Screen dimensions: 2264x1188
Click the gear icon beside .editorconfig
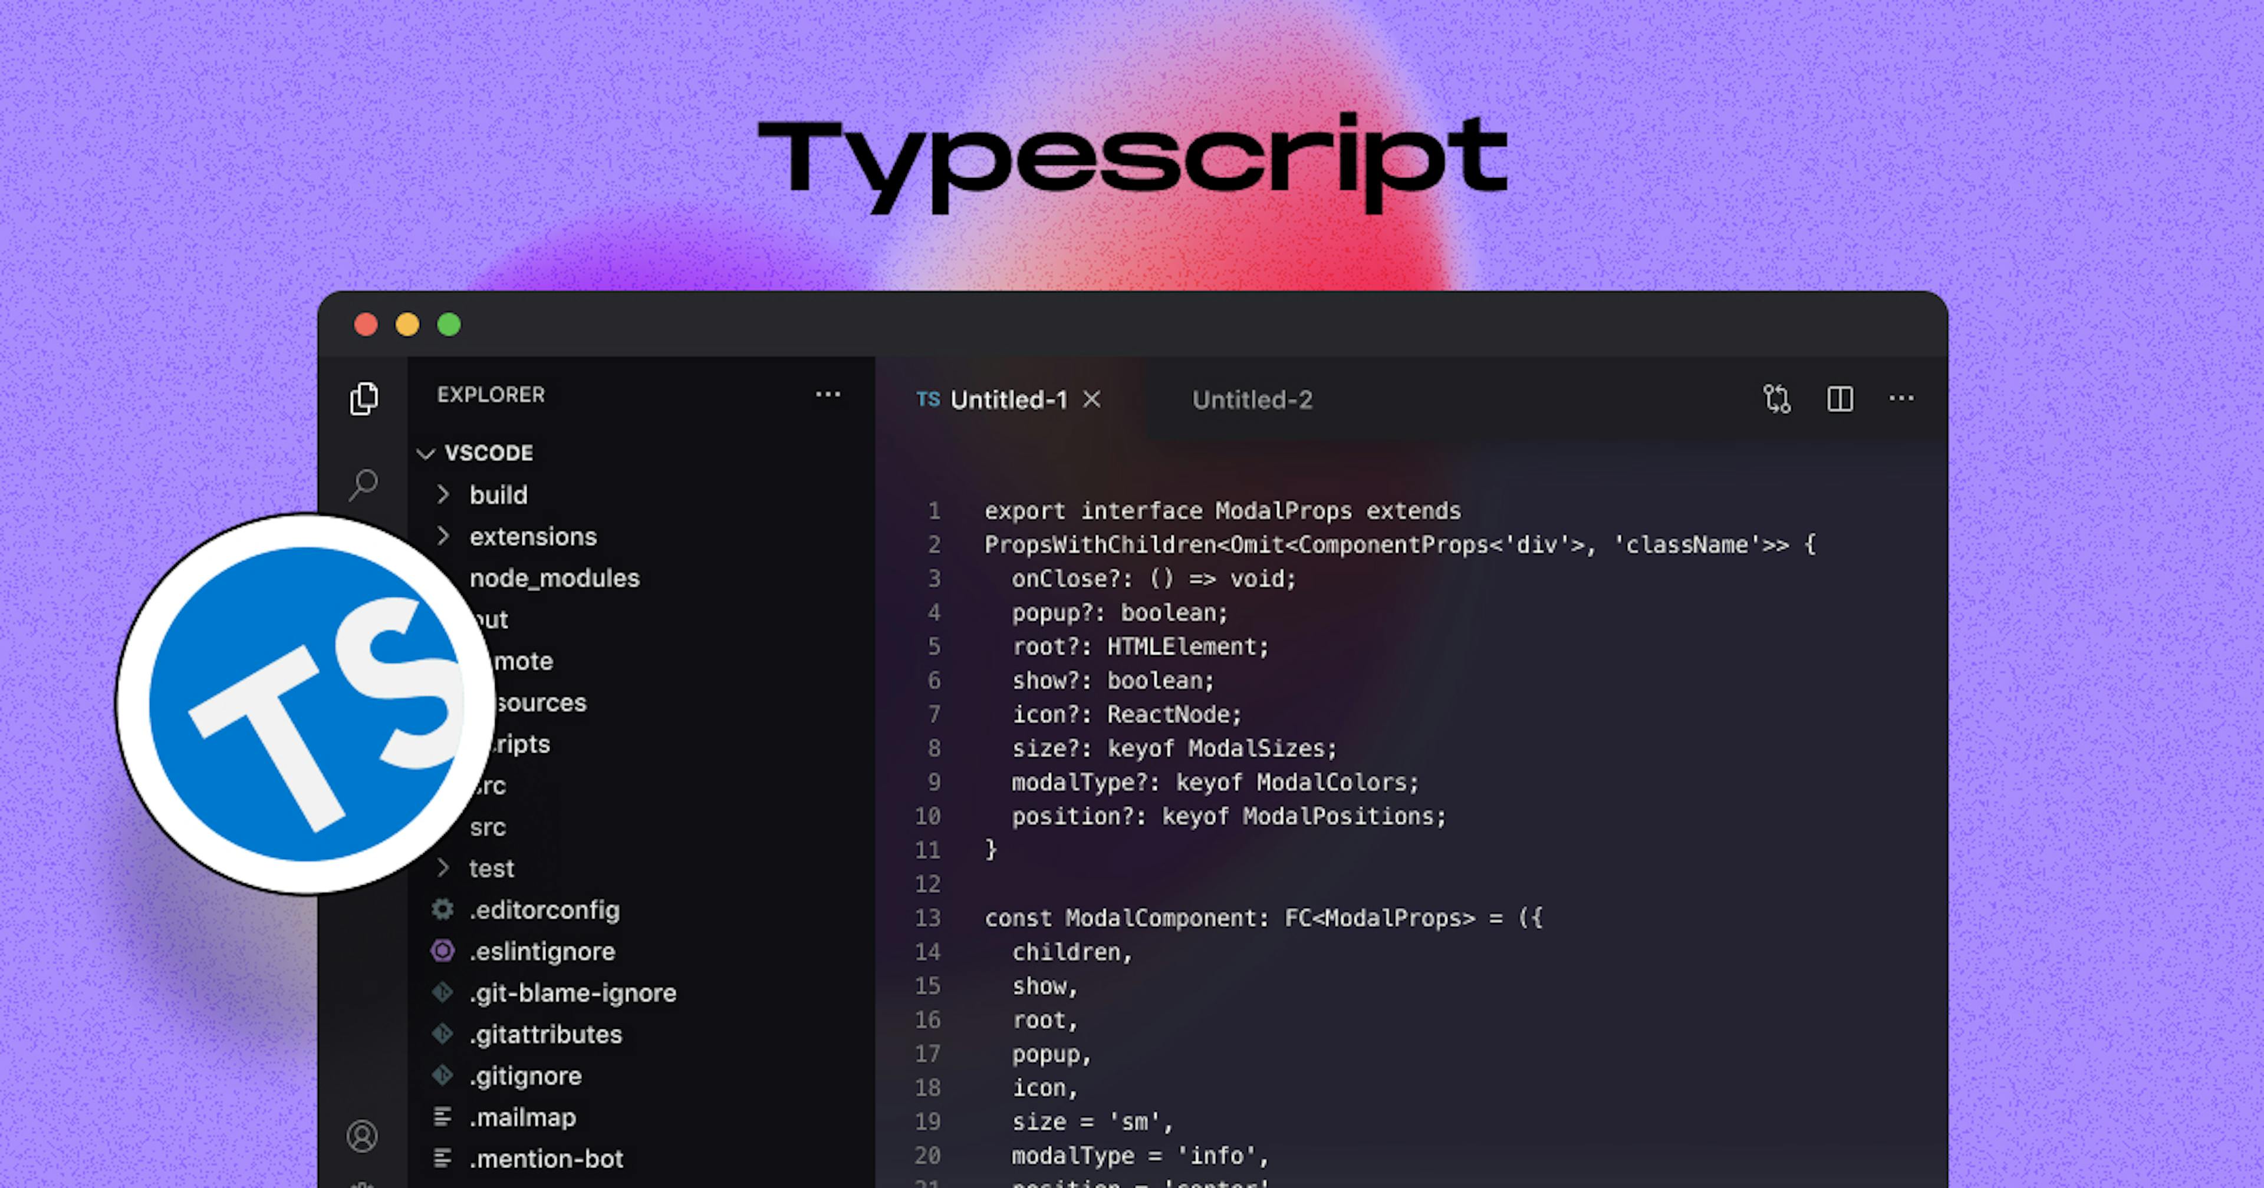point(442,910)
